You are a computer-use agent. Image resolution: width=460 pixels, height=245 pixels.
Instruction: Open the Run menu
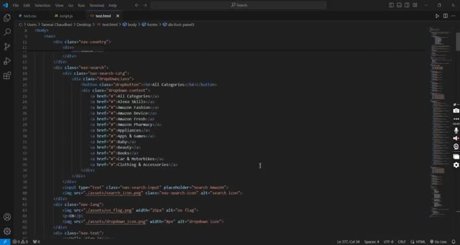point(81,5)
